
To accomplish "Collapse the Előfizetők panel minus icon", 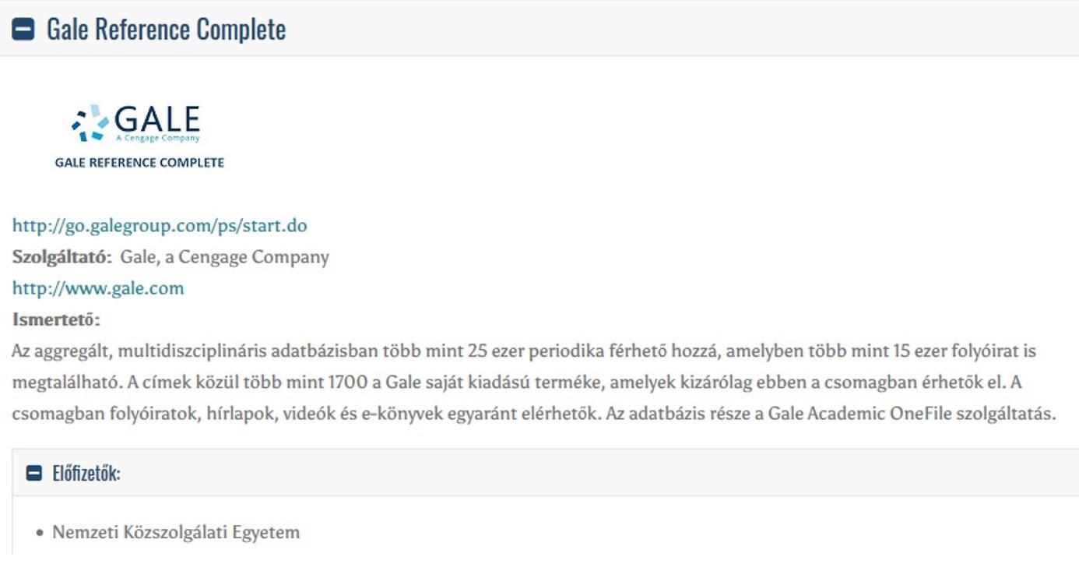I will [x=34, y=473].
